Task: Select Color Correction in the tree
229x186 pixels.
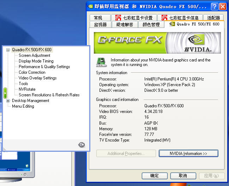Action: 32,72
